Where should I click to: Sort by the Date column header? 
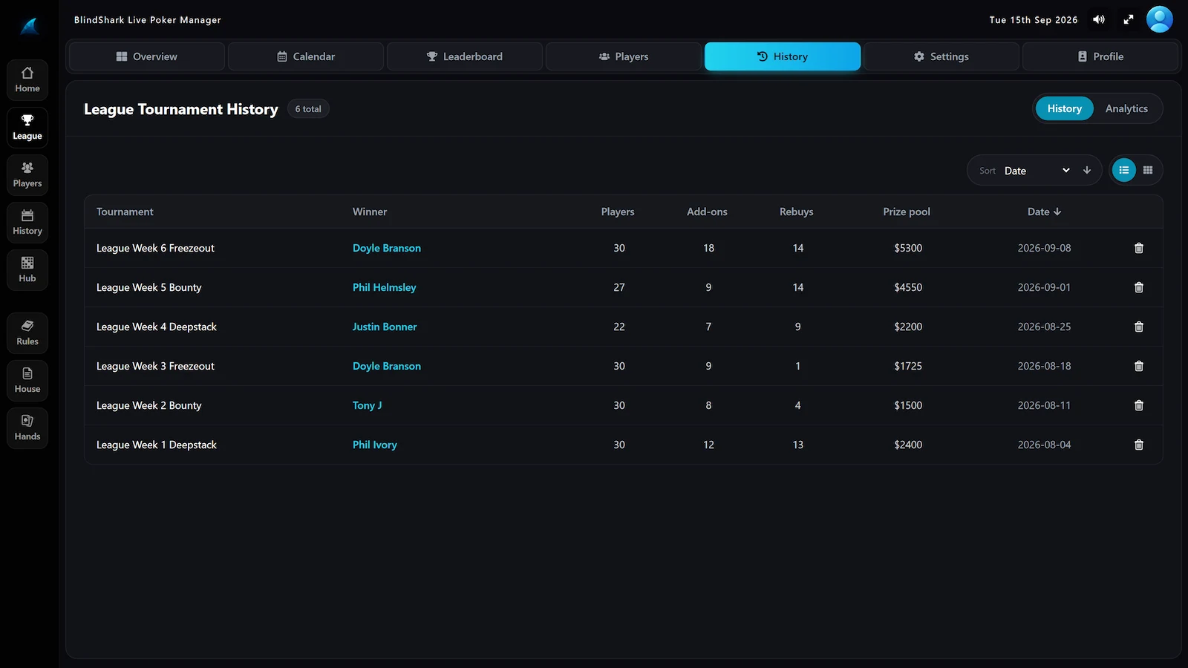coord(1044,212)
